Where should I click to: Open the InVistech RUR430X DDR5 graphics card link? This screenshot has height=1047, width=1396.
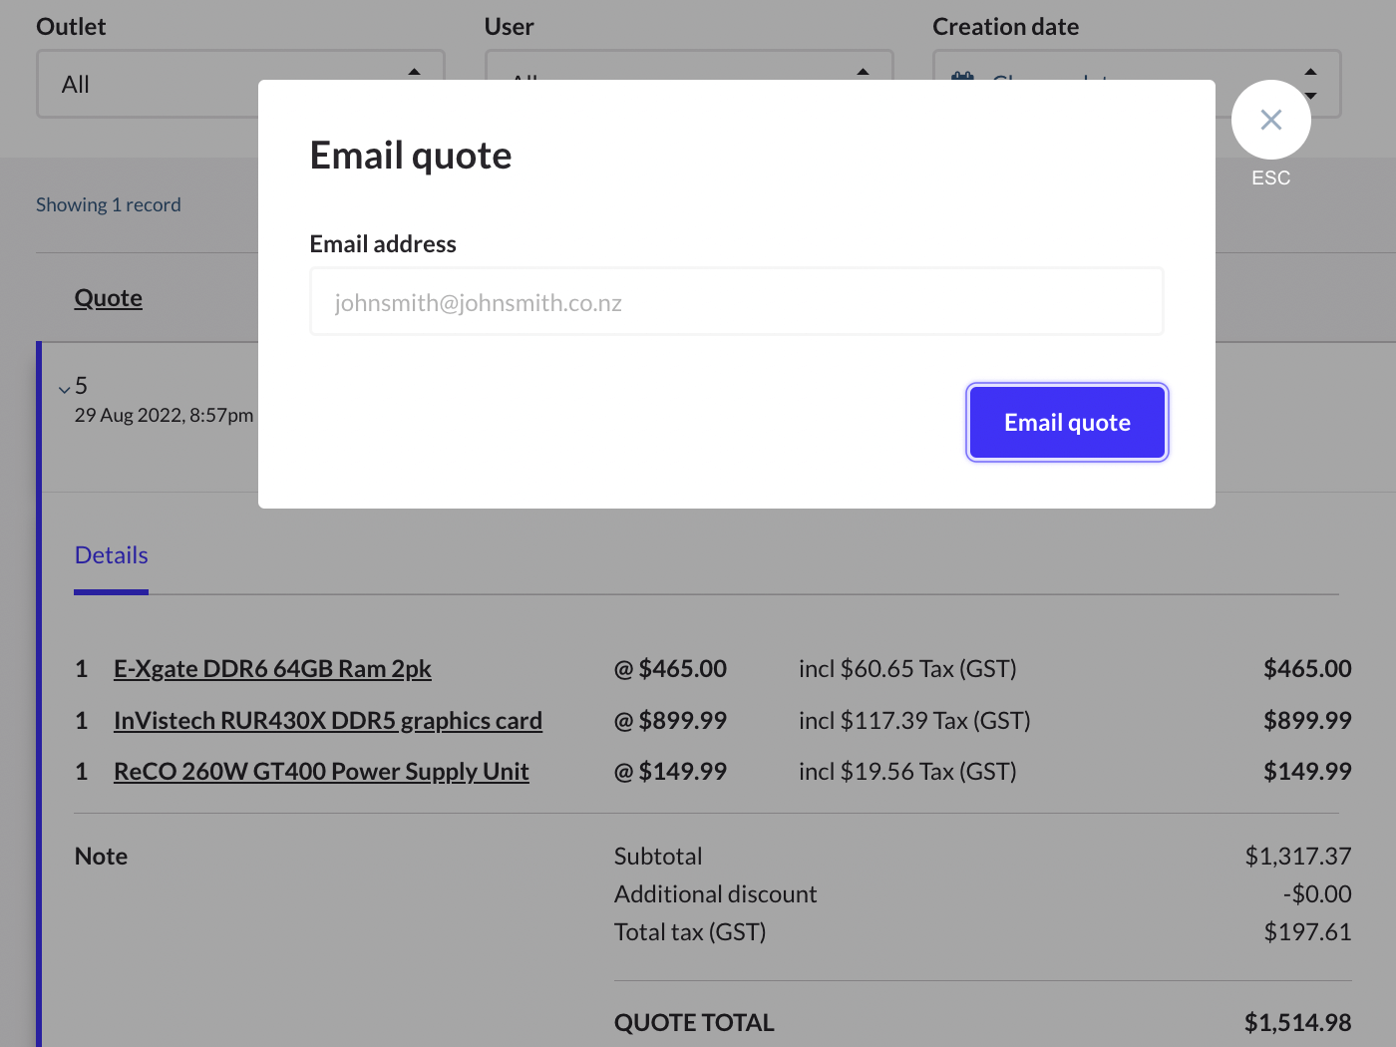tap(327, 720)
